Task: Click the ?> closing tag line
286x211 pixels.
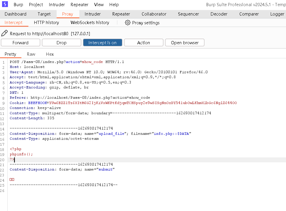Action: pyautogui.click(x=12, y=159)
